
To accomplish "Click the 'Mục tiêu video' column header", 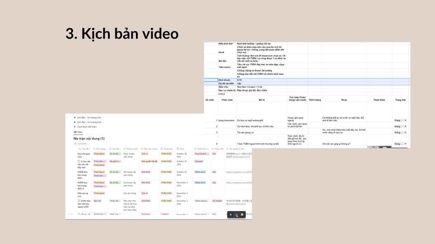I will [149, 148].
